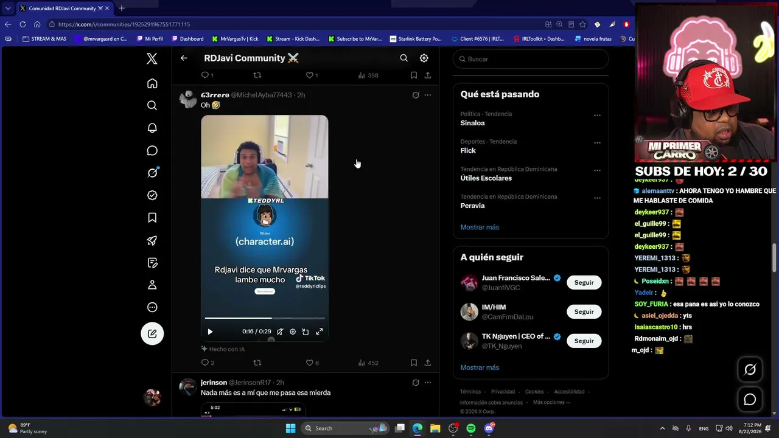This screenshot has height=438, width=779.
Task: Reload the browser page
Action: click(x=23, y=24)
